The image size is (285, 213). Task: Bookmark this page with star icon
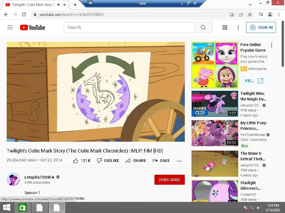pyautogui.click(x=250, y=14)
